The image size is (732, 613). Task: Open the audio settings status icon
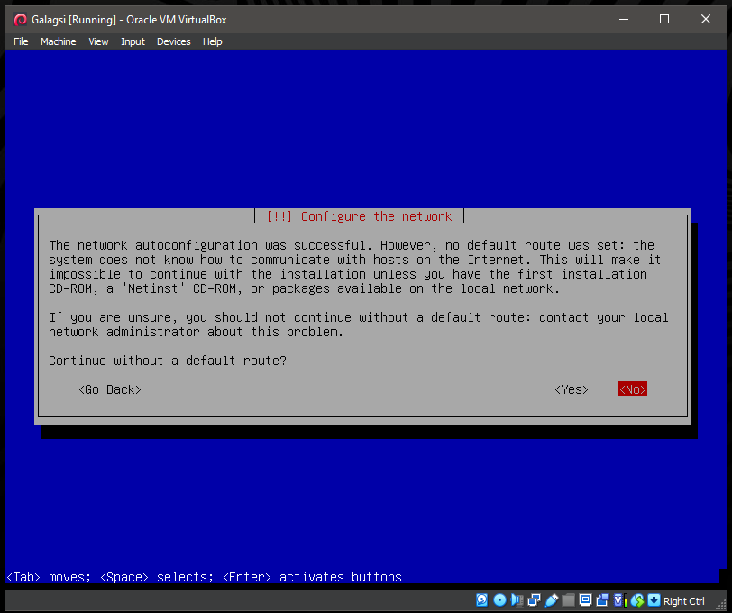click(517, 599)
